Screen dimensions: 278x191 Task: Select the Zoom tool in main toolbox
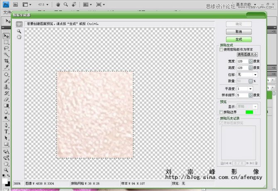tap(6, 170)
